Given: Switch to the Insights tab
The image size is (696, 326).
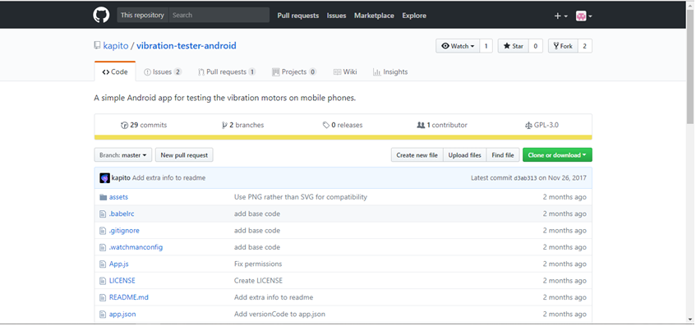Looking at the screenshot, I should tap(390, 72).
